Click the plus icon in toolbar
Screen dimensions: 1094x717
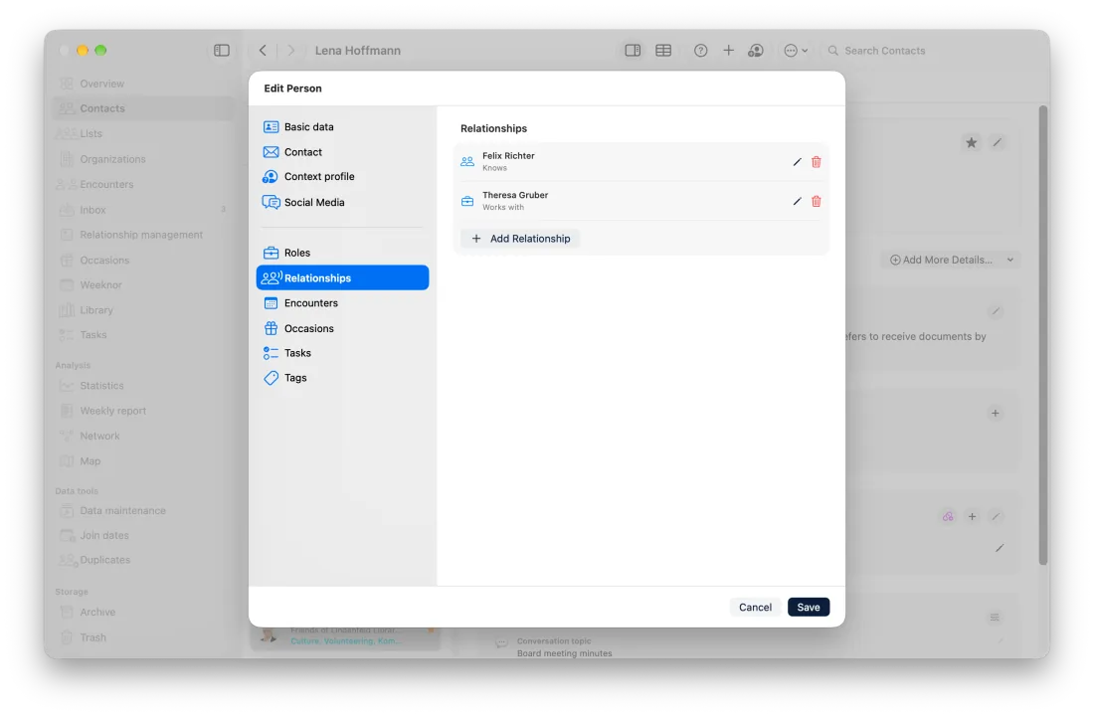pyautogui.click(x=728, y=50)
